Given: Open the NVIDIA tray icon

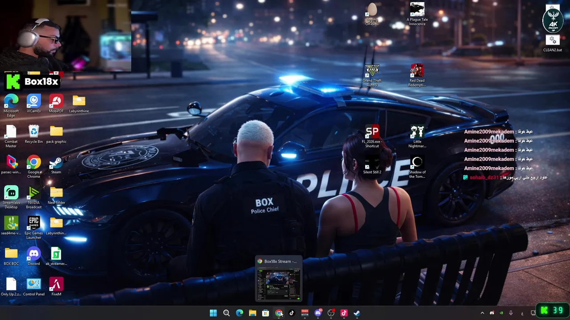Looking at the screenshot, I should [501, 313].
